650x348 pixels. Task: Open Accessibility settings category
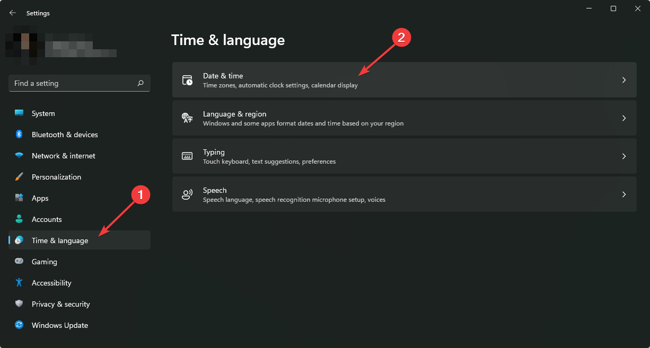point(80,283)
